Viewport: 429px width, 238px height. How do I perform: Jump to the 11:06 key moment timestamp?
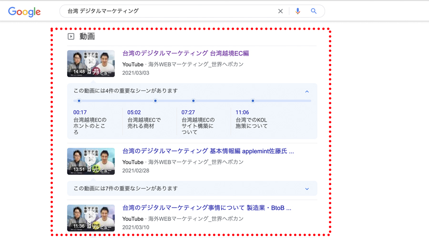pos(242,112)
